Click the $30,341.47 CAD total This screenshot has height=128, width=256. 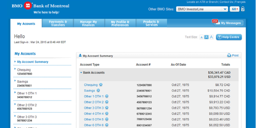pos(219,73)
